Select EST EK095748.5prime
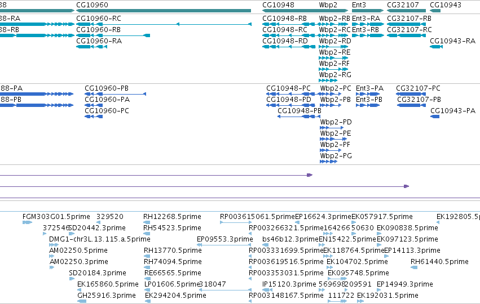The height and width of the screenshot is (304, 480). tap(358, 273)
